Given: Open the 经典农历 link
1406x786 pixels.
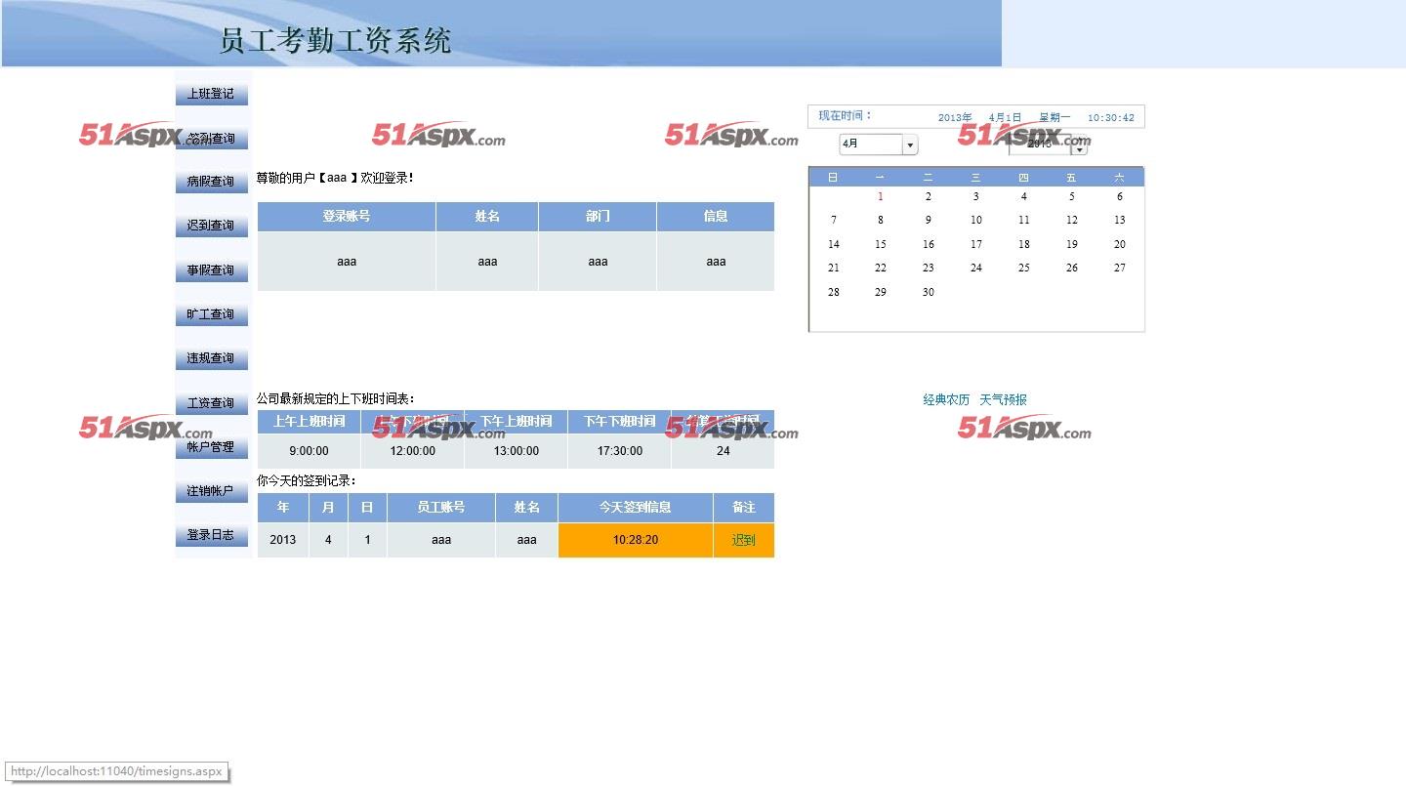Looking at the screenshot, I should coord(946,399).
